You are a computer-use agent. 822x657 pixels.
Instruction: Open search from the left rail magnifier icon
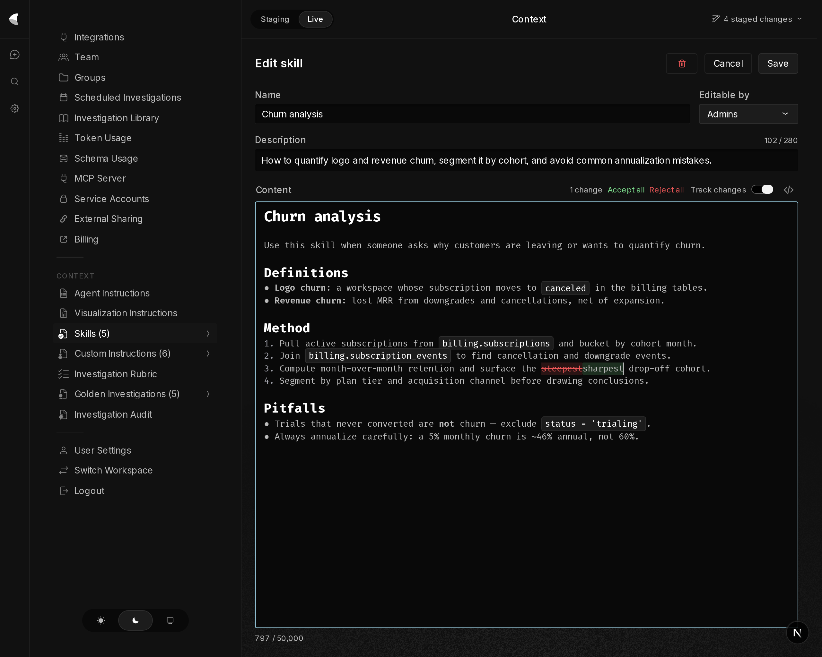[x=14, y=81]
